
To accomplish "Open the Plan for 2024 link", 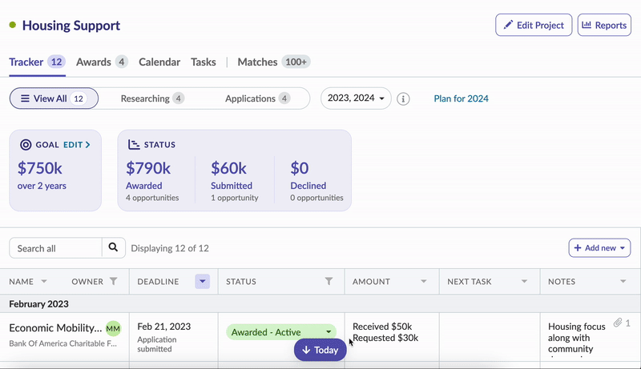I will [461, 98].
